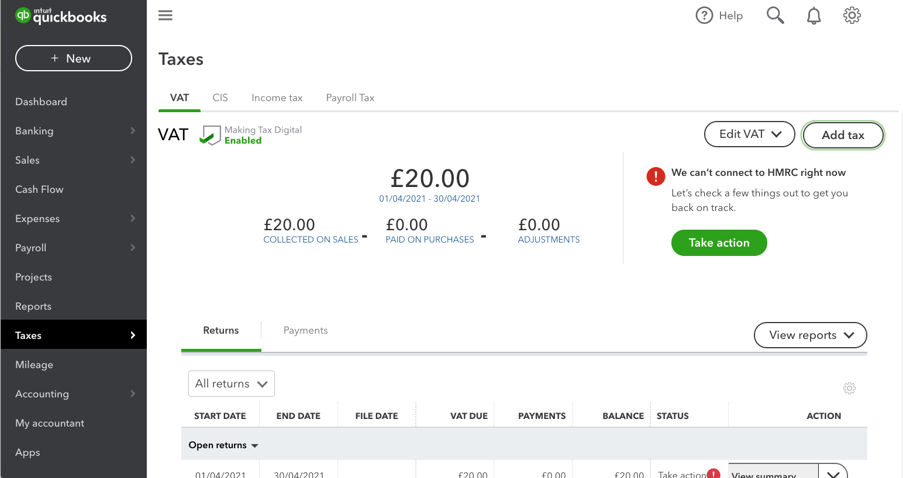Screen dimensions: 903x478
Task: Open the Collected on Sales link
Action: point(311,240)
